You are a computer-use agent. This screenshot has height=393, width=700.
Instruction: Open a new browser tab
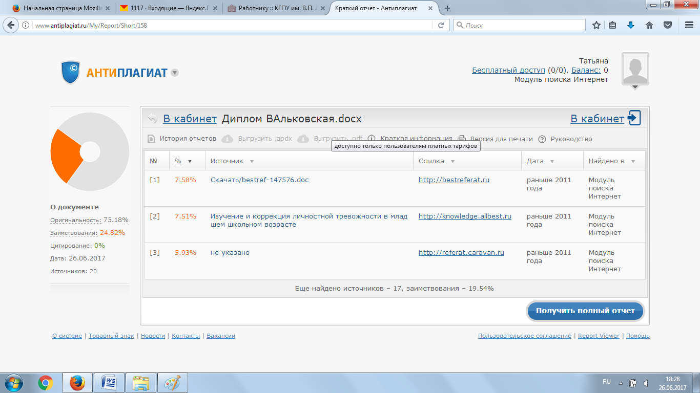(x=447, y=8)
